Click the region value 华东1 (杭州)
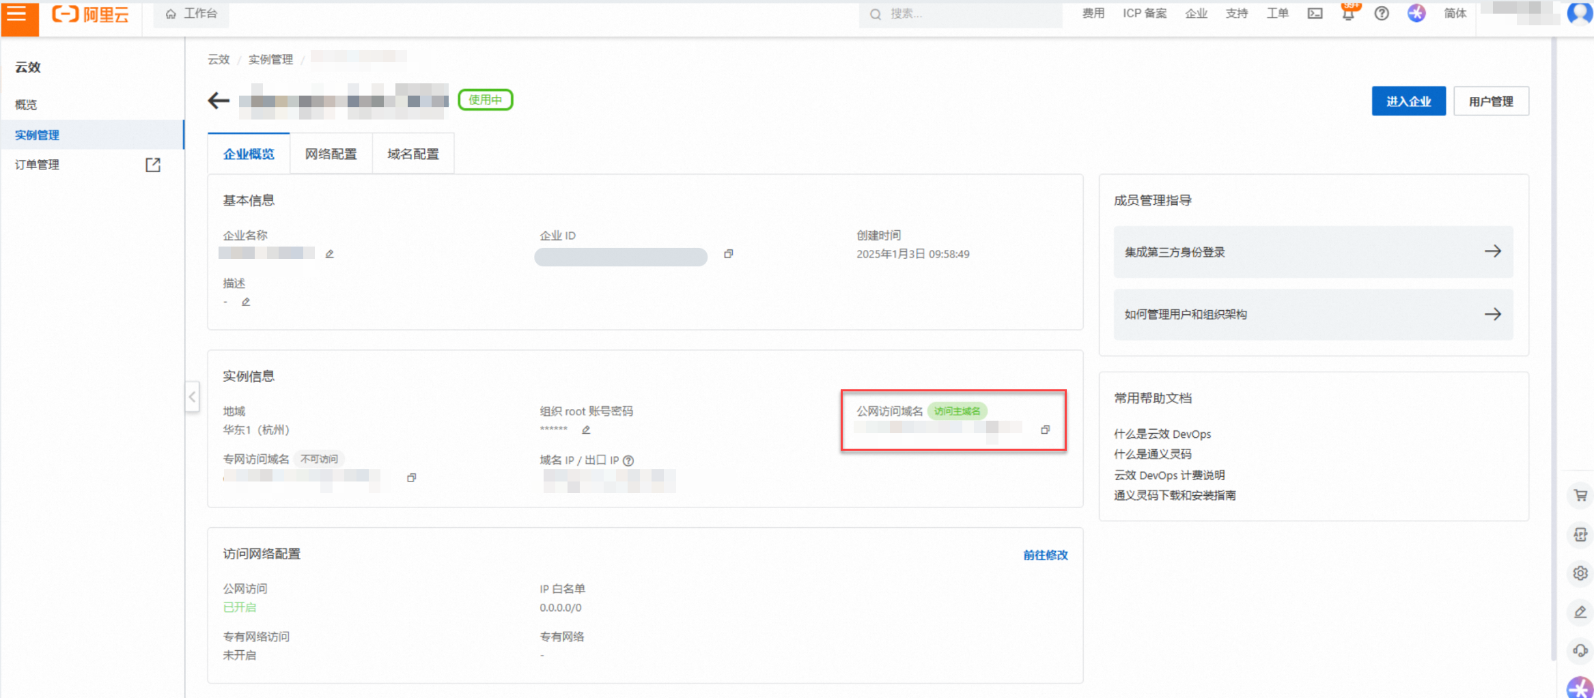The image size is (1594, 698). tap(256, 430)
